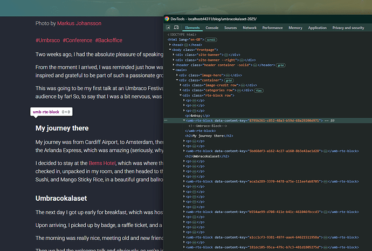This screenshot has height=251, width=372.
Task: Switch to the Console tab
Action: click(212, 28)
